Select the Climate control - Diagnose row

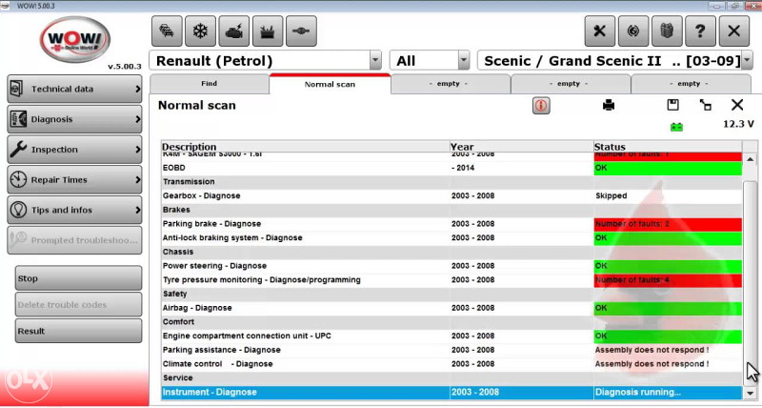[x=451, y=364]
